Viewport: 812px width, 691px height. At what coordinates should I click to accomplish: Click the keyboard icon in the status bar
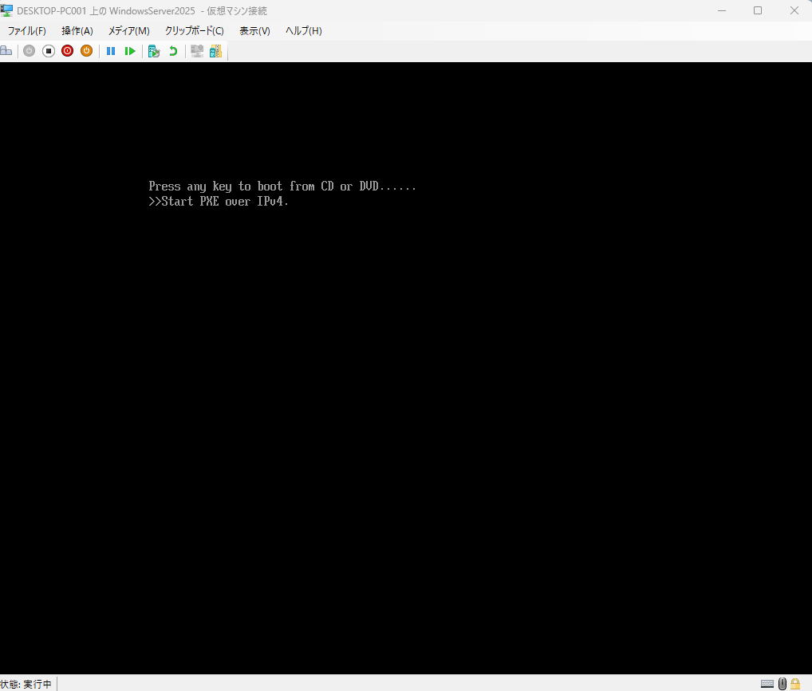click(x=767, y=685)
